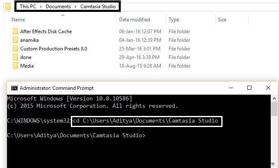
Task: Sort by Date modified column header
Action: click(x=135, y=20)
